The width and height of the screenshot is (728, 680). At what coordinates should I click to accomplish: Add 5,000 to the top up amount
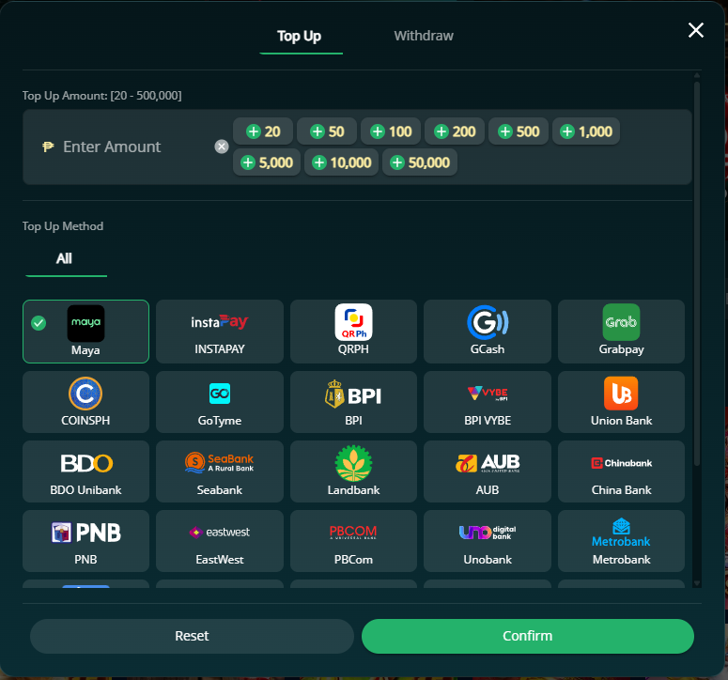tap(267, 162)
